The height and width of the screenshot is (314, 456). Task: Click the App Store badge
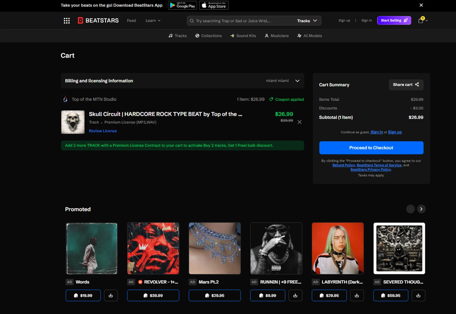click(214, 5)
